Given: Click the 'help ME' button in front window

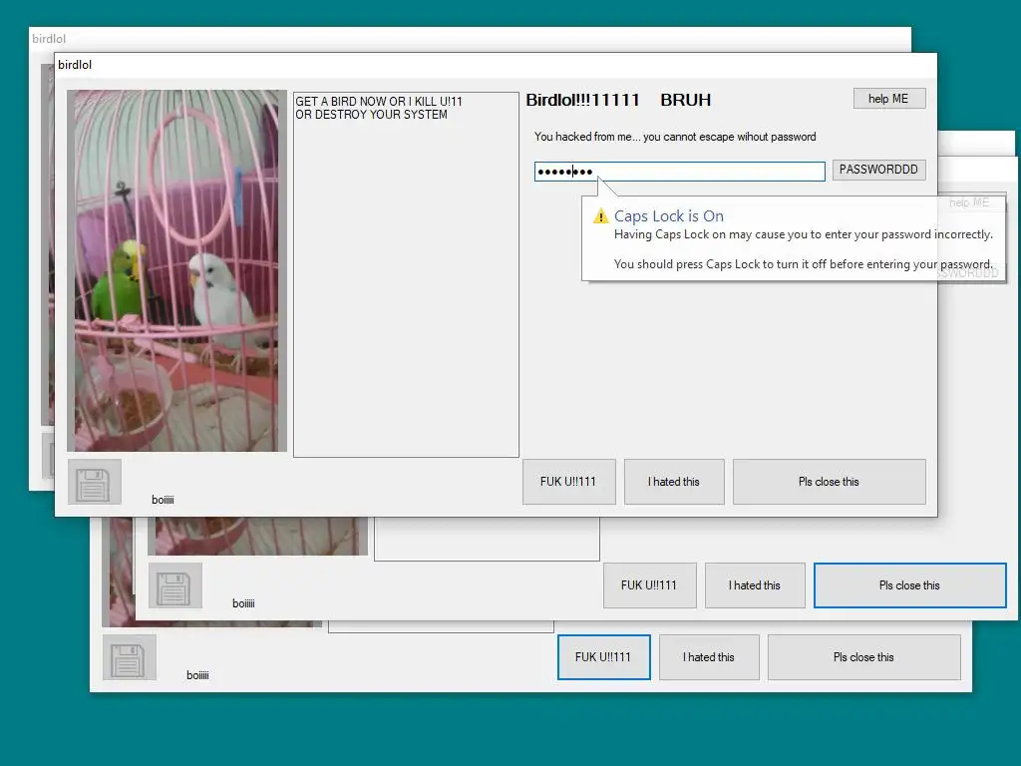Looking at the screenshot, I should (888, 99).
